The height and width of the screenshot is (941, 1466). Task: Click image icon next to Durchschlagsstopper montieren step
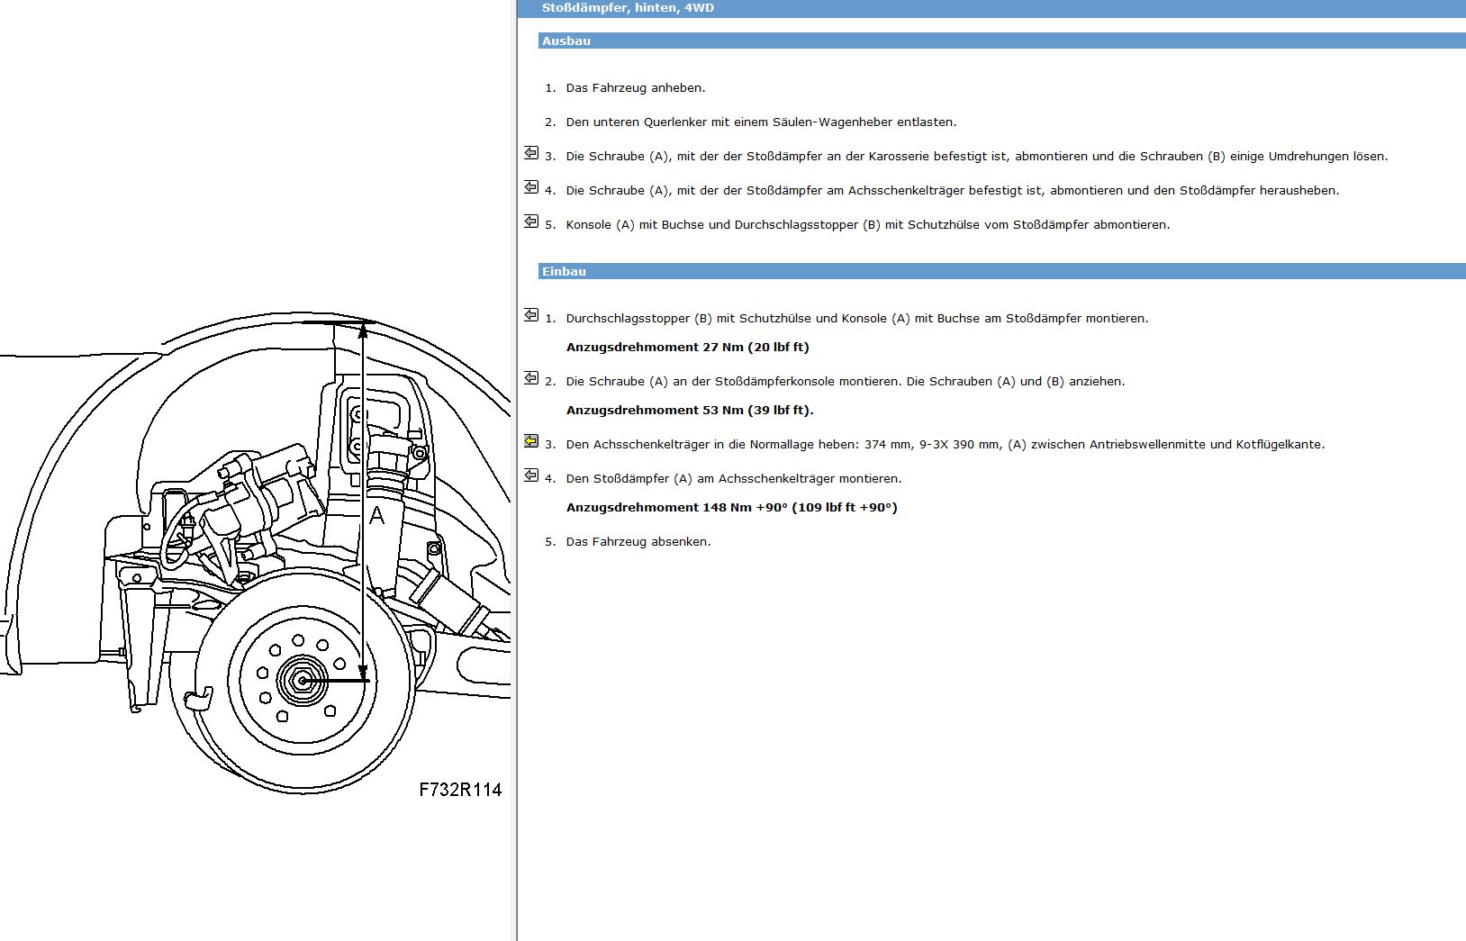click(531, 315)
